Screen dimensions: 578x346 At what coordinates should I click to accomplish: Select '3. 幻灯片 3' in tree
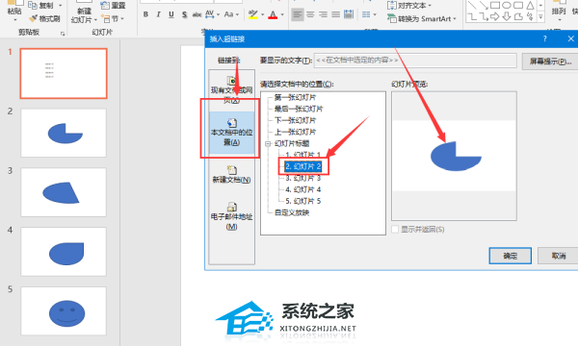pyautogui.click(x=303, y=178)
